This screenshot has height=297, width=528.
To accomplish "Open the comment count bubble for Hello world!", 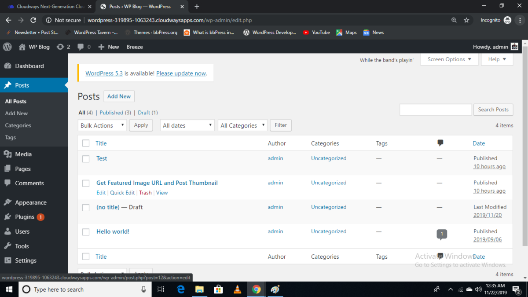I will pyautogui.click(x=442, y=235).
